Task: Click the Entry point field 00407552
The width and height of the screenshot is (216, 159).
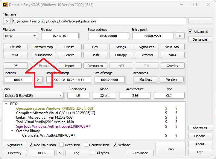Action: click(x=153, y=36)
